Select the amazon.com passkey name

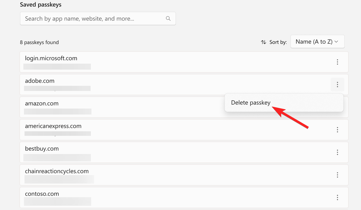42,103
